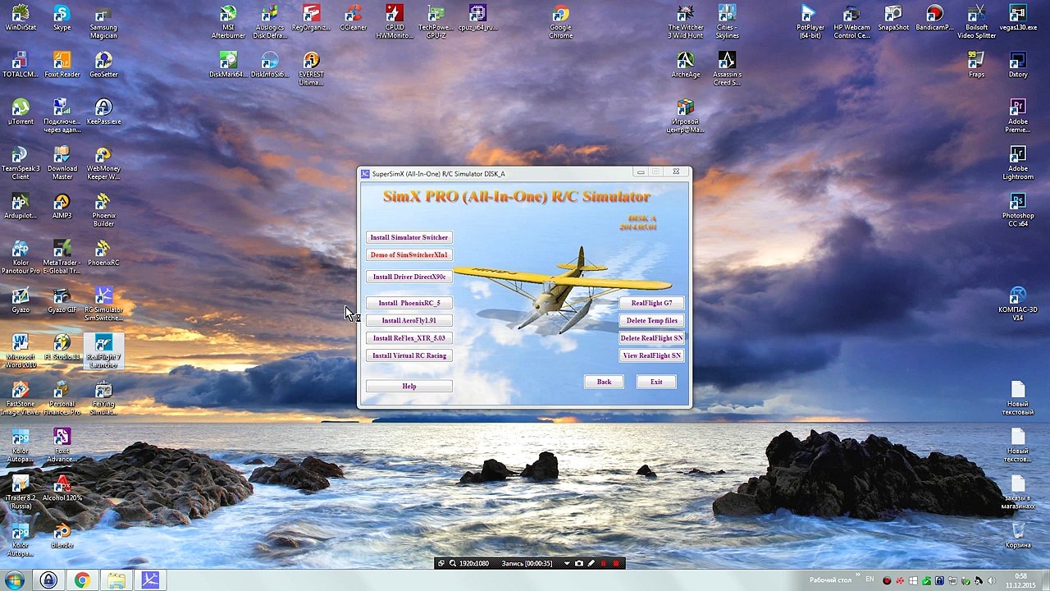Open Help in SimX PRO window
Viewport: 1050px width, 591px height.
tap(409, 386)
